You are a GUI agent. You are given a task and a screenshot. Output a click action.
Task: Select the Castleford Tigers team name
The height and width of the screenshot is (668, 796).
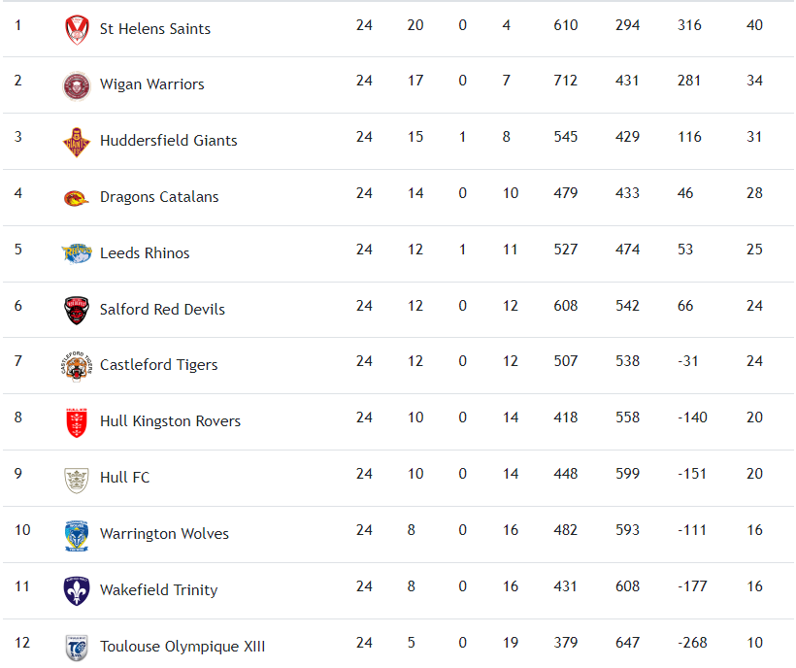pos(159,365)
